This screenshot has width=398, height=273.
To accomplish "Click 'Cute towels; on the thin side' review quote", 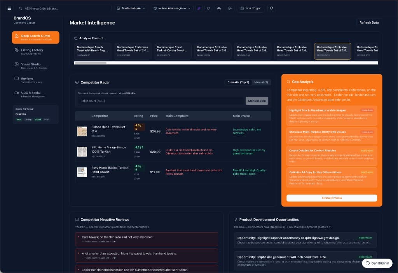I will 147,239.
